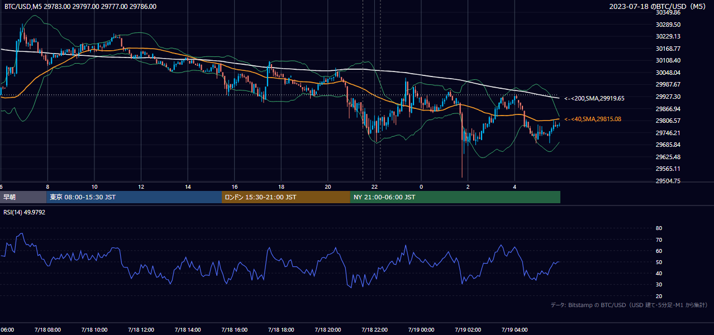Click the 40 SMA 29815.08 label
The height and width of the screenshot is (335, 714).
(594, 119)
